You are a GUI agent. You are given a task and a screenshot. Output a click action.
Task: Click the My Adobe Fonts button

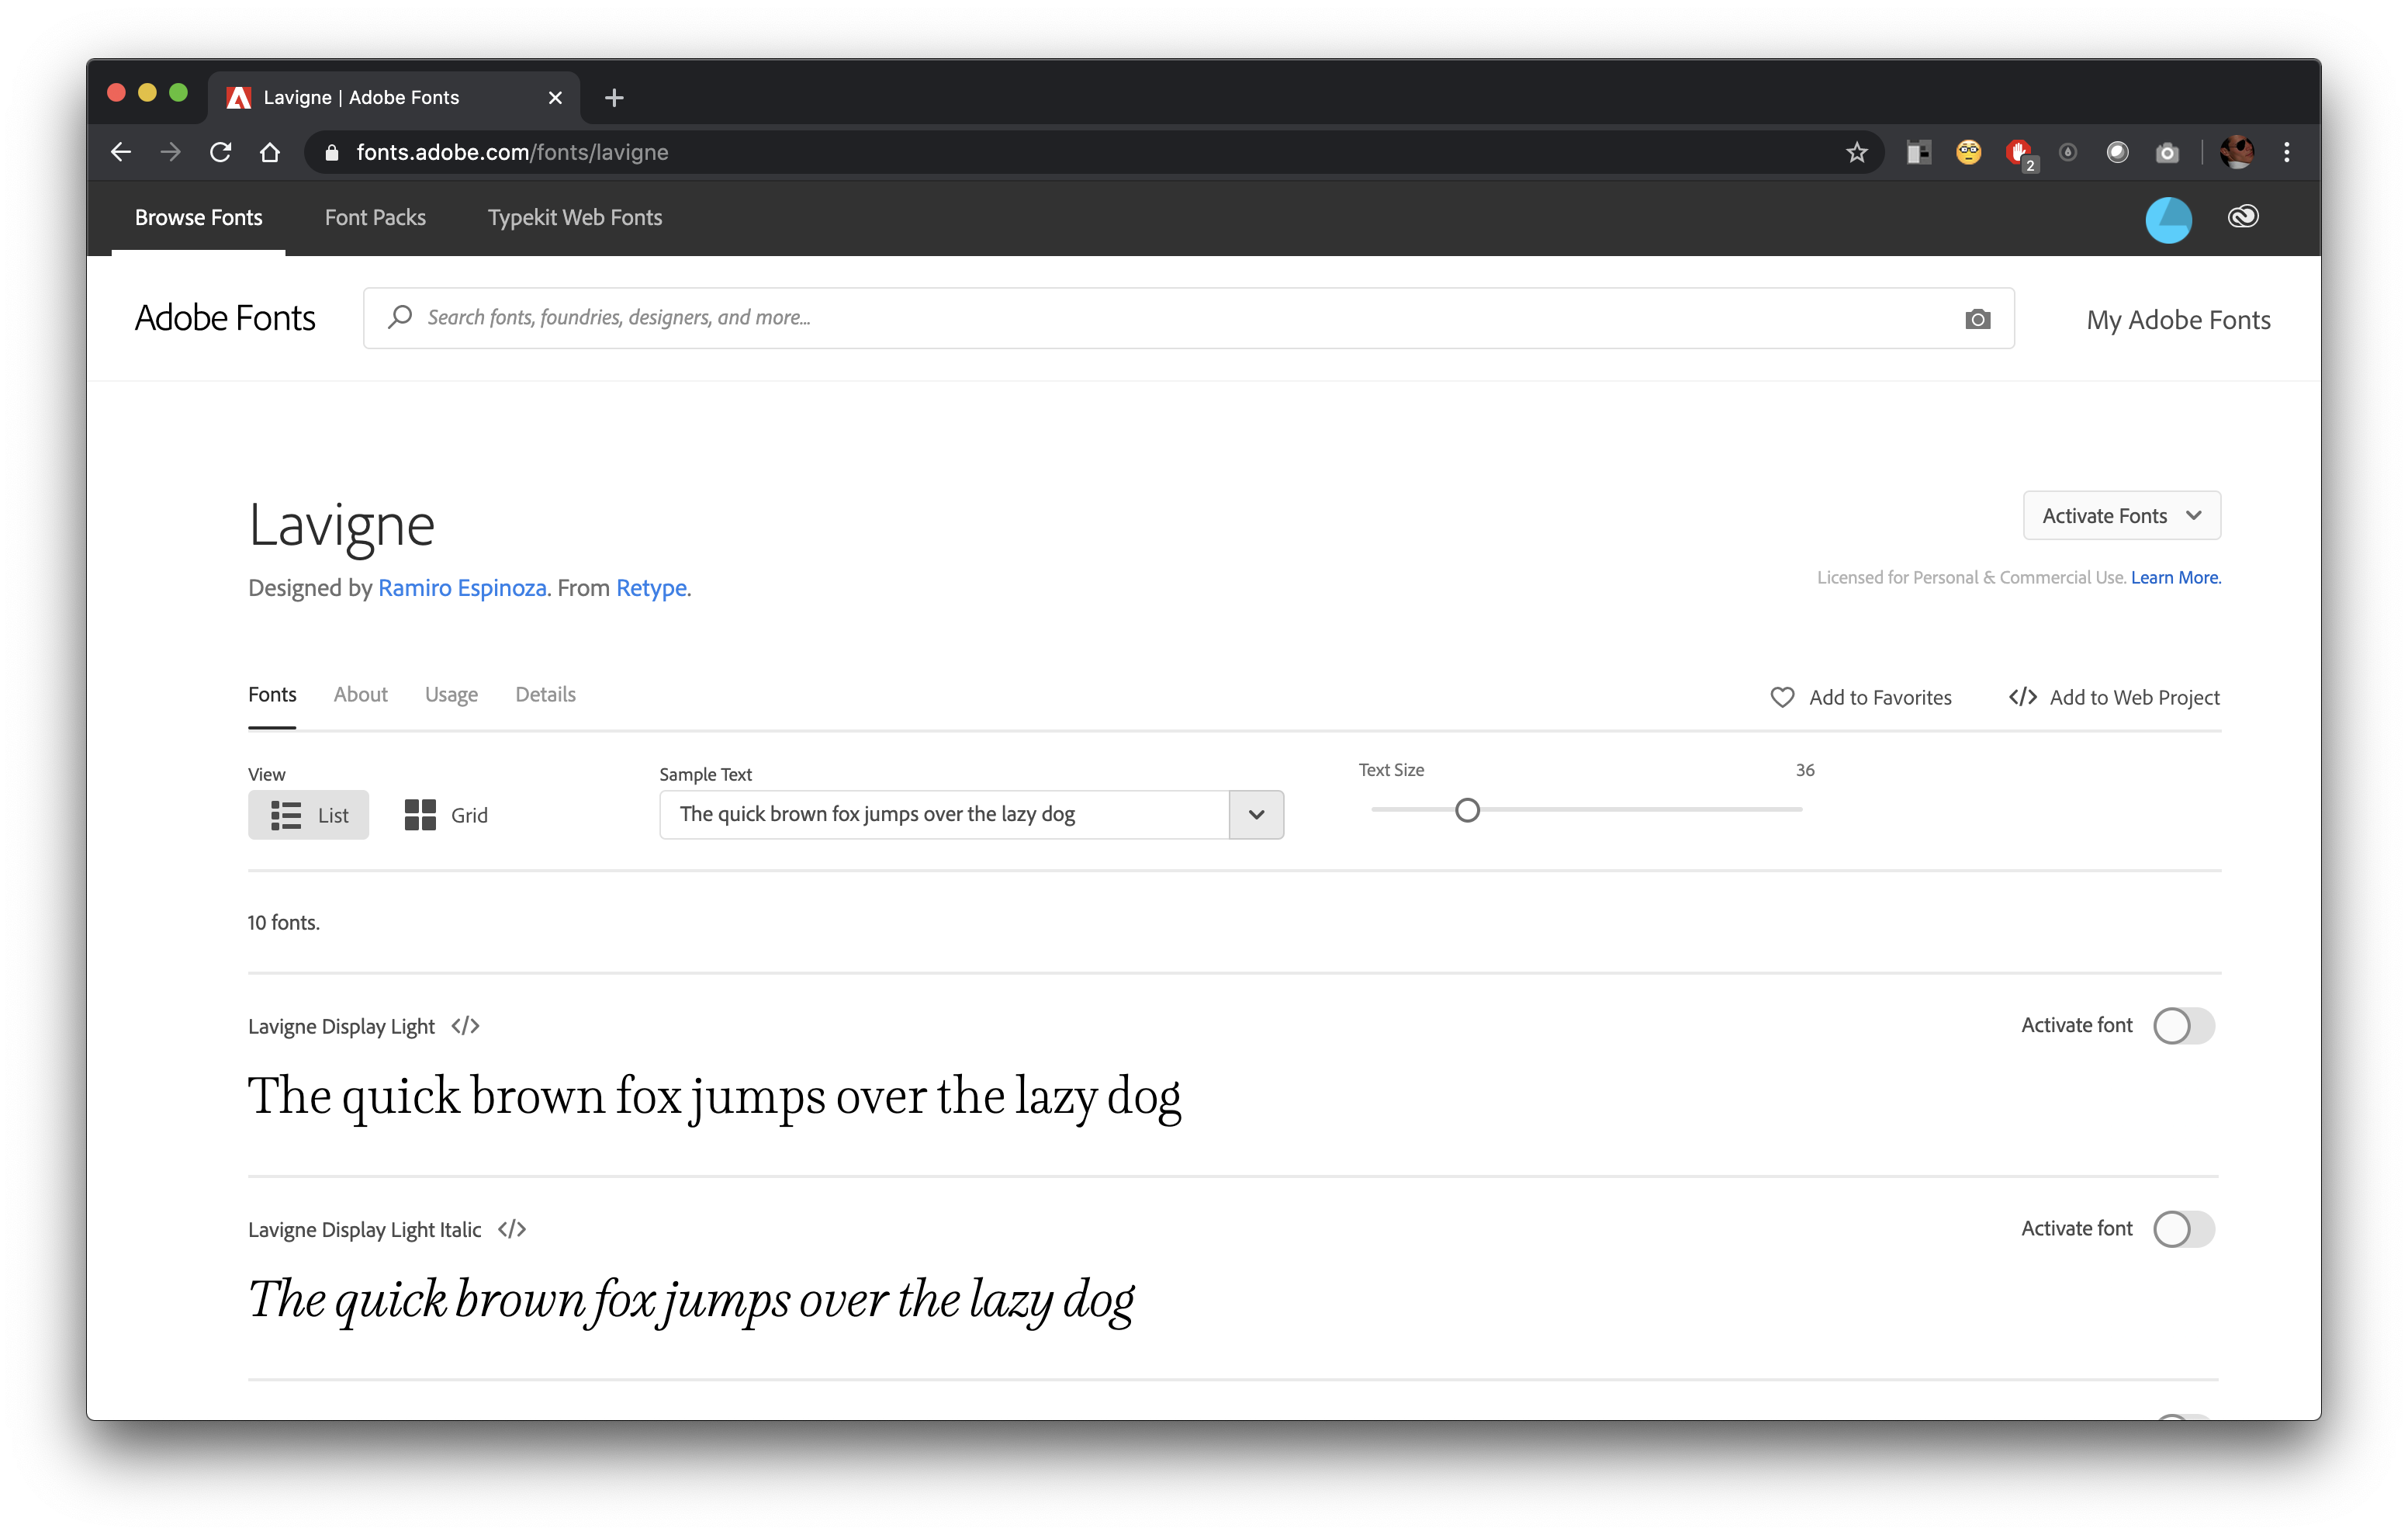2178,318
